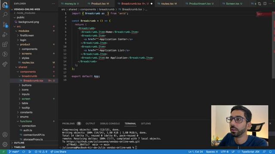Focus the terminal prompt line
The height and width of the screenshot is (154, 275).
99,148
